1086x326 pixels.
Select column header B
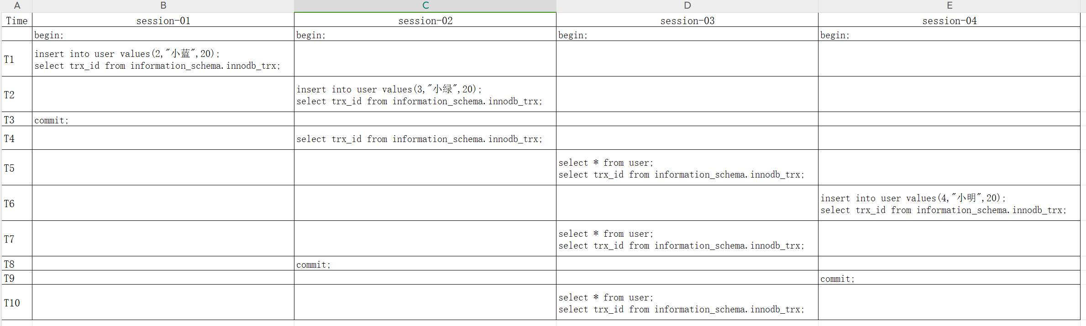pyautogui.click(x=163, y=5)
